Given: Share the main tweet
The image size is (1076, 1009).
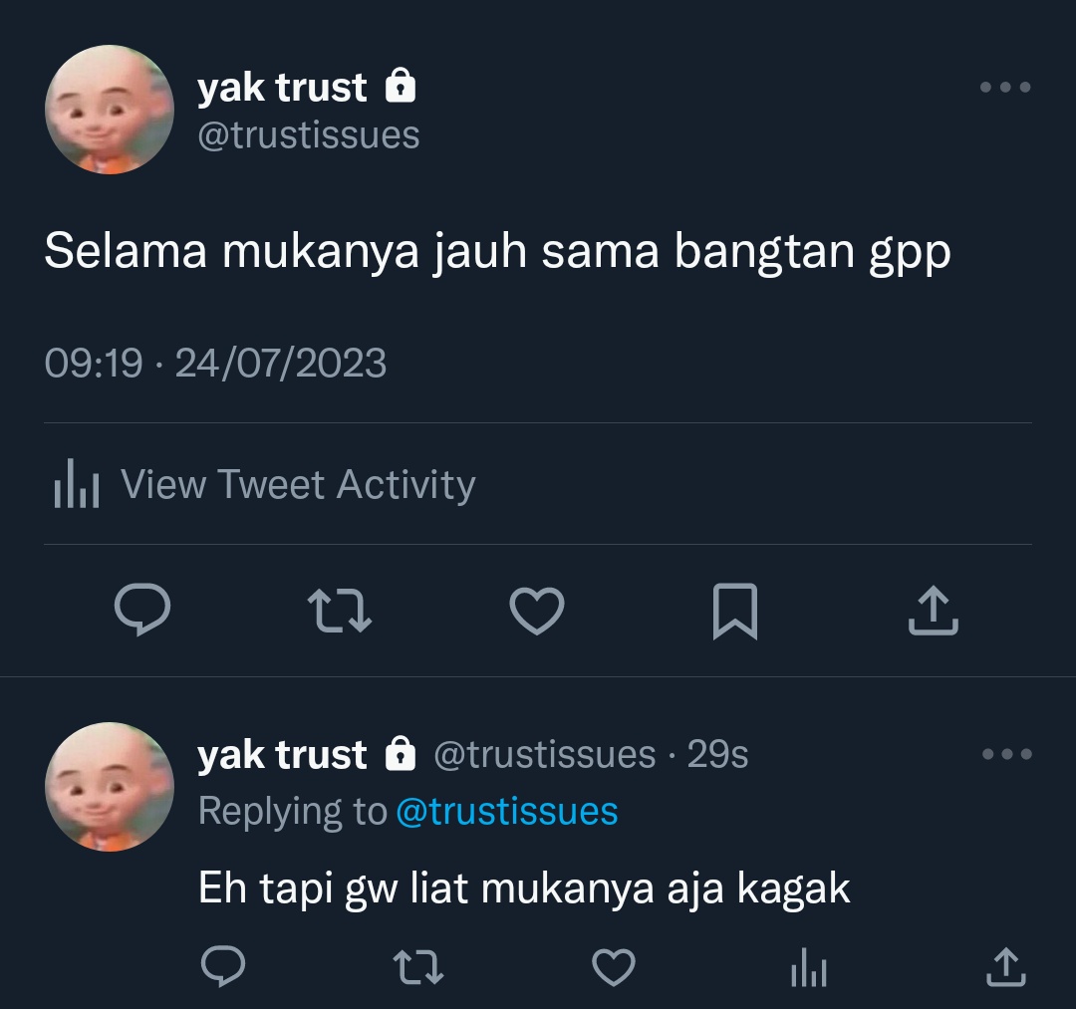Looking at the screenshot, I should click(934, 610).
